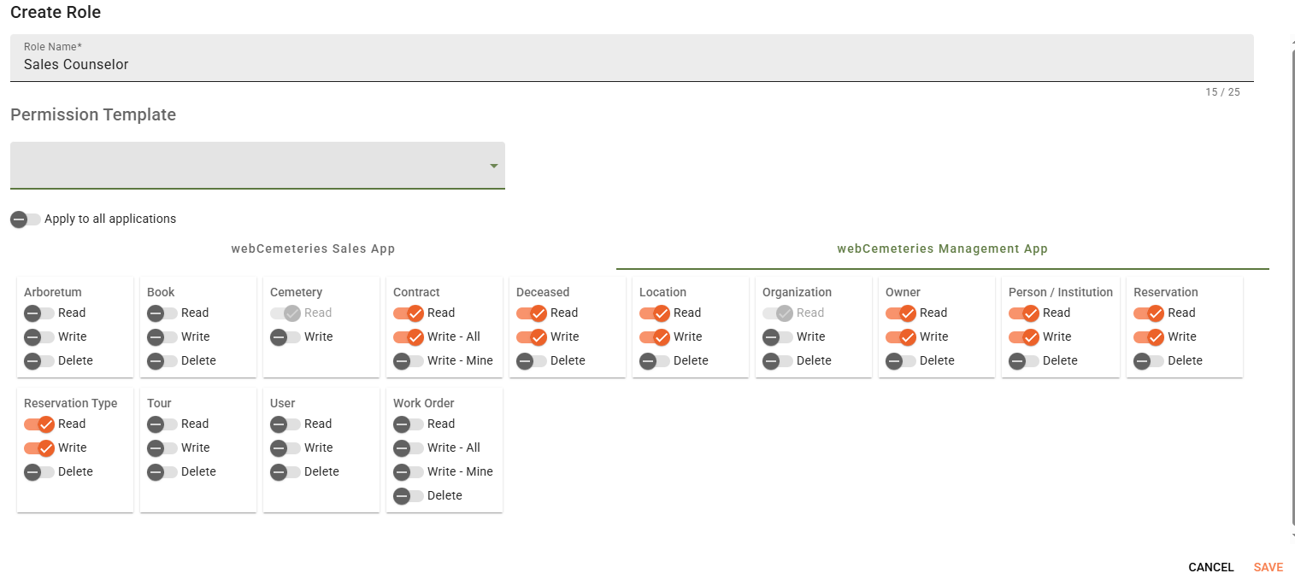Turn off Location Write toggle
The width and height of the screenshot is (1295, 579).
[655, 337]
